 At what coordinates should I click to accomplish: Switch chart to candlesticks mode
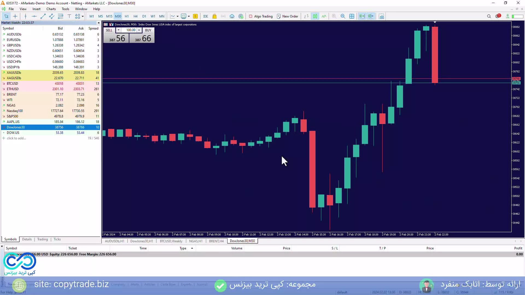tap(315, 16)
